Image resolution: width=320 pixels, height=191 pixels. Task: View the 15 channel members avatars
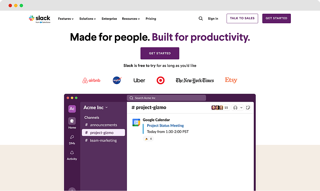coord(220,107)
